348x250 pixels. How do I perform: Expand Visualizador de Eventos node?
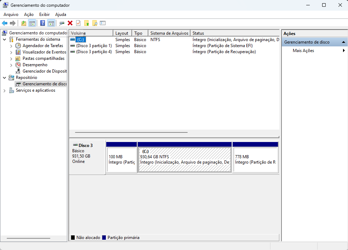pyautogui.click(x=11, y=52)
